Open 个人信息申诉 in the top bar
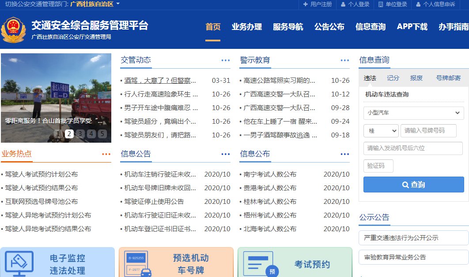 (435, 4)
